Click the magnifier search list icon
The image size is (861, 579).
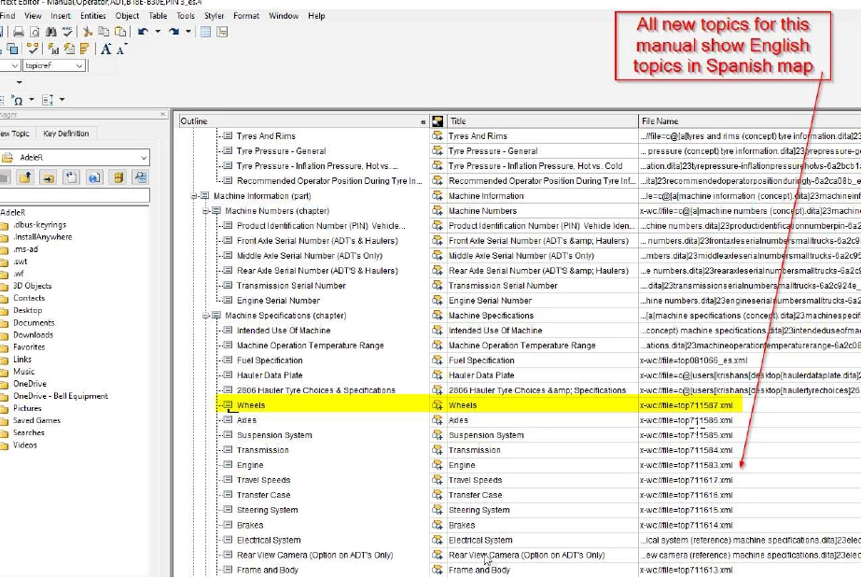[141, 177]
